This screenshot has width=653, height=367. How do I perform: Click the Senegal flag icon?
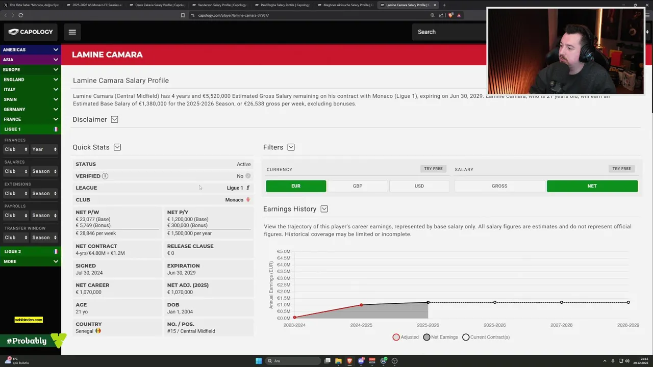98,331
